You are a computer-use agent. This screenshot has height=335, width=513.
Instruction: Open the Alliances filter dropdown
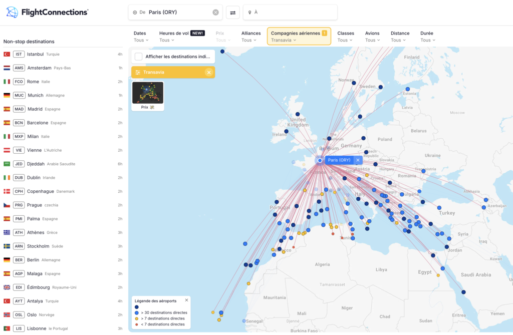(251, 37)
